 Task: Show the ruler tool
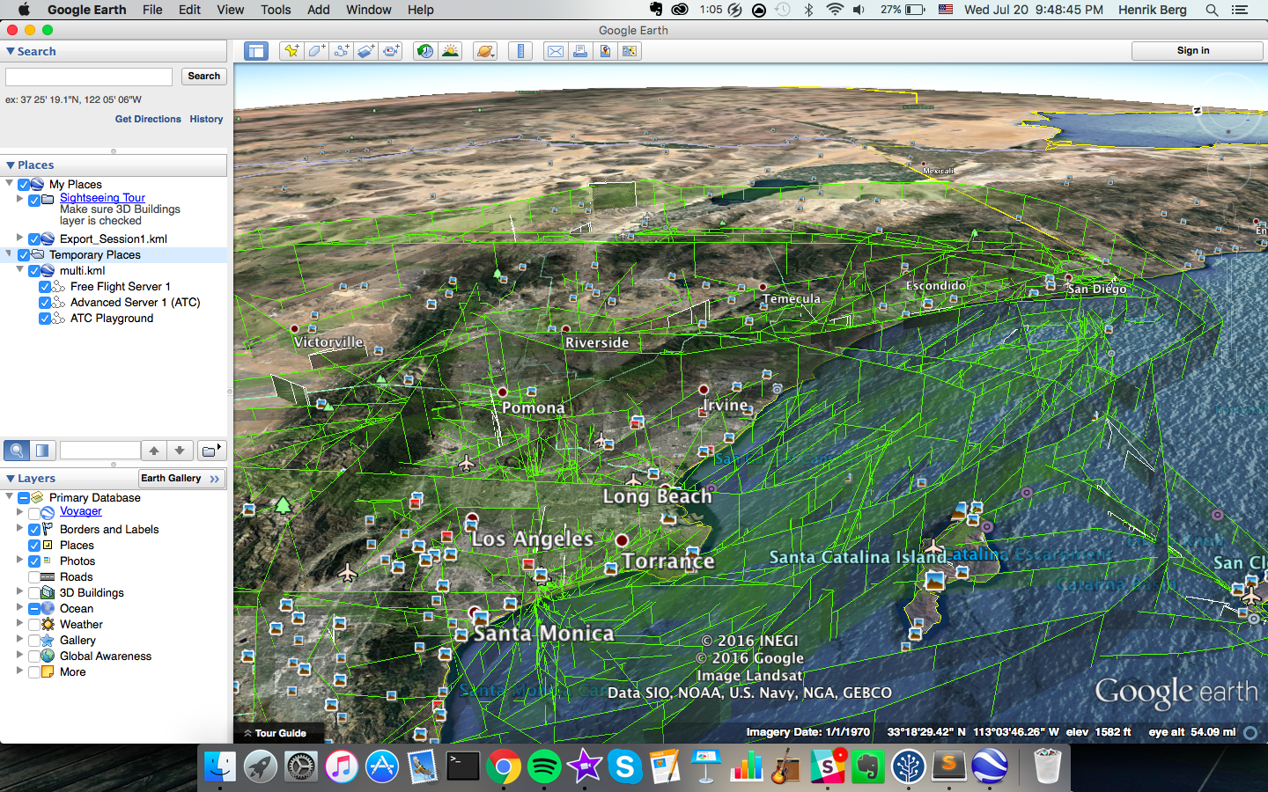(x=520, y=51)
